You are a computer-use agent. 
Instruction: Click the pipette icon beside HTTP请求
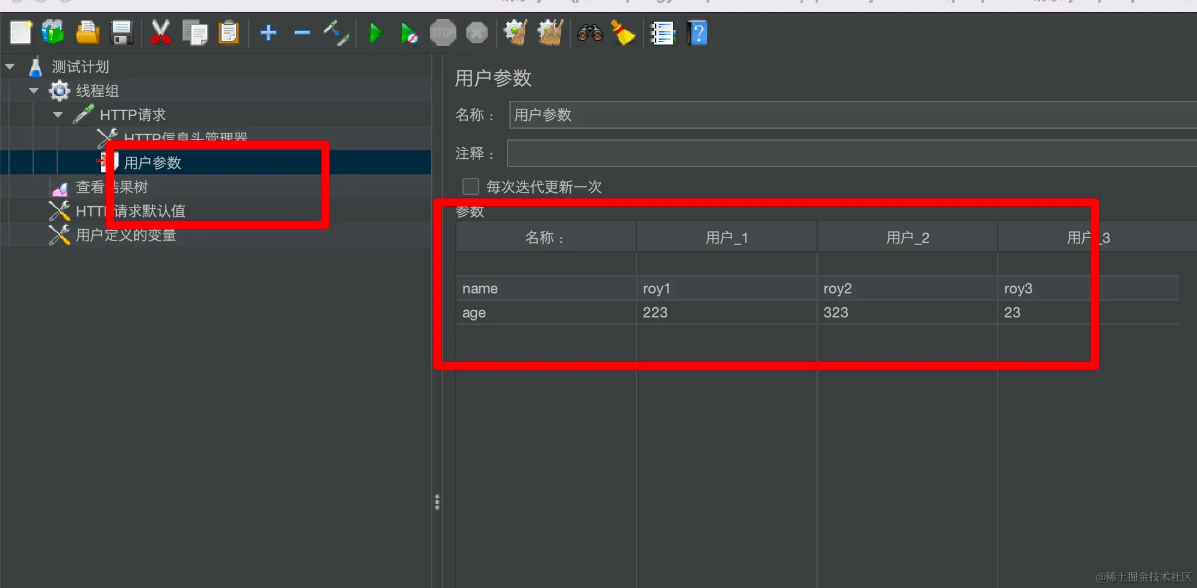click(83, 114)
